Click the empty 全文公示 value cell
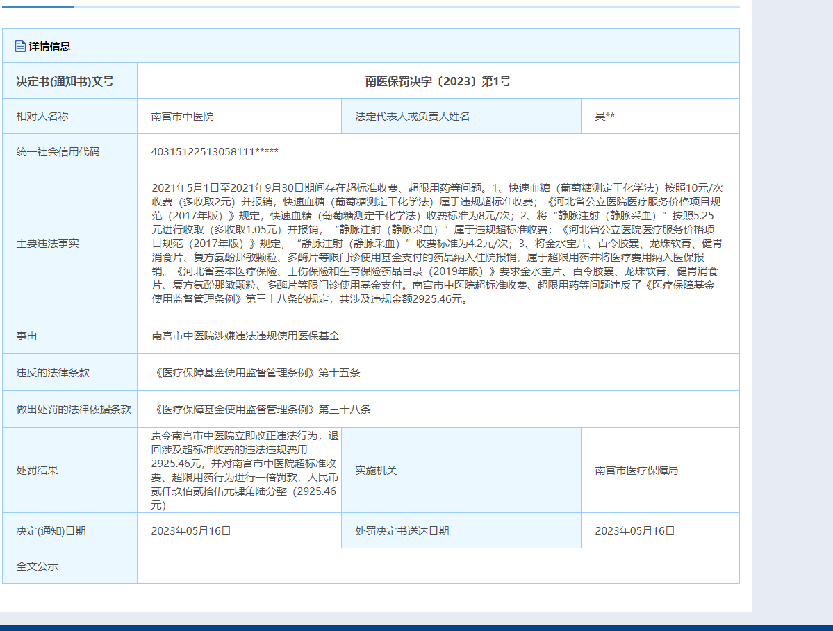 (438, 566)
